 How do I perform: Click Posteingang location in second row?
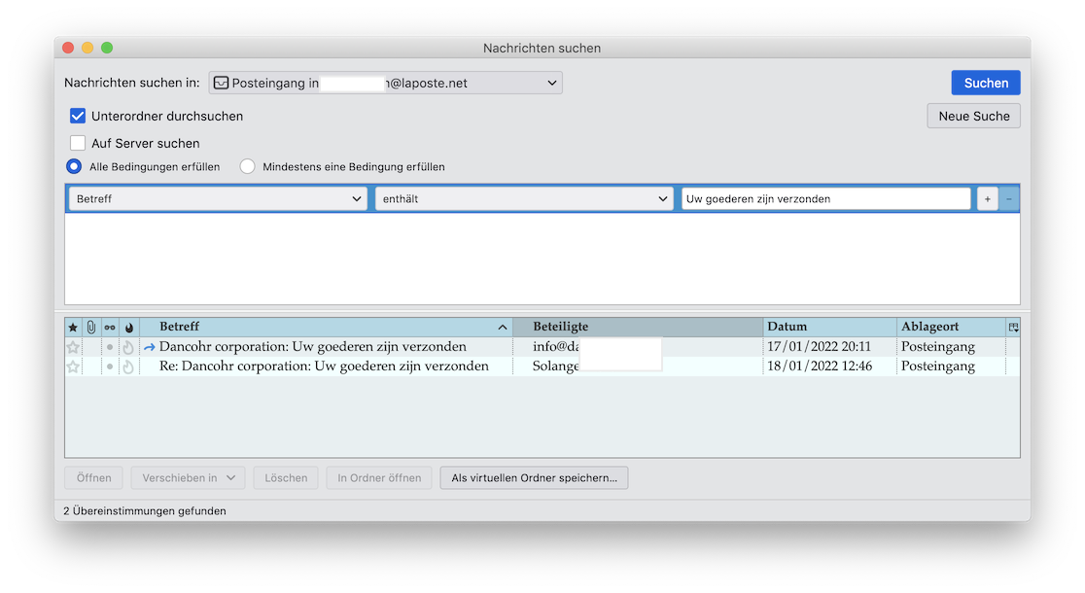tap(937, 366)
